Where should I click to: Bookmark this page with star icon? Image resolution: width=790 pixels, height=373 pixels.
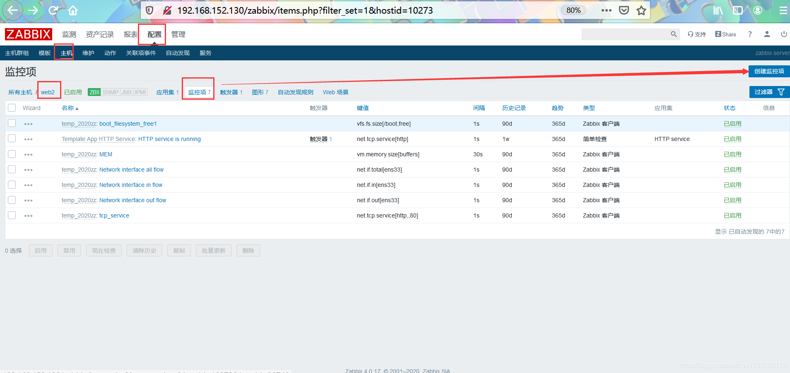(x=641, y=10)
